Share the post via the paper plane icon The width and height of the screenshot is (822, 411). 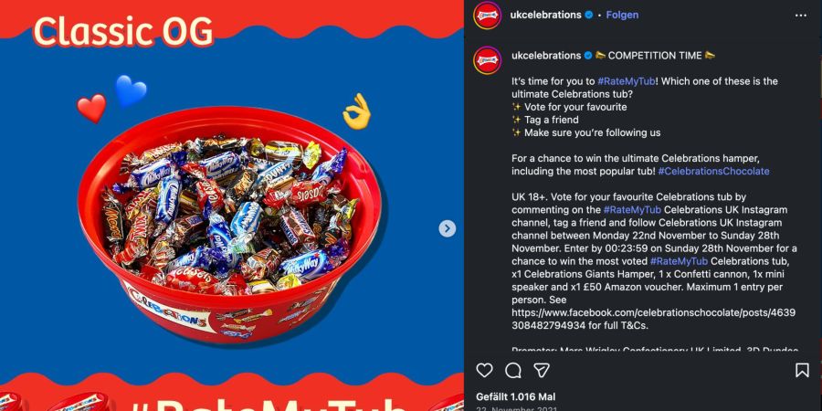pos(542,371)
